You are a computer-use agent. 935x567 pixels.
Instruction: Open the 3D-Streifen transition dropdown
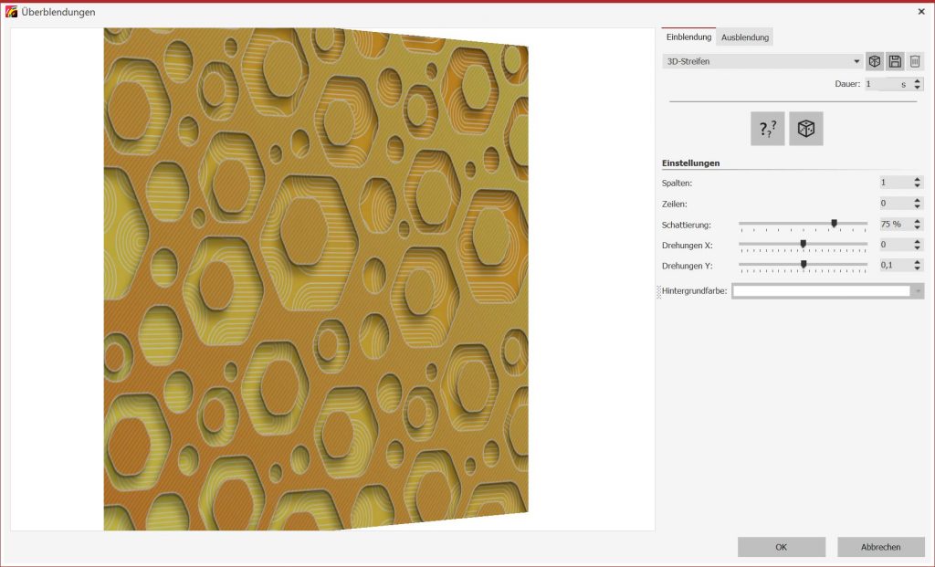(x=856, y=62)
